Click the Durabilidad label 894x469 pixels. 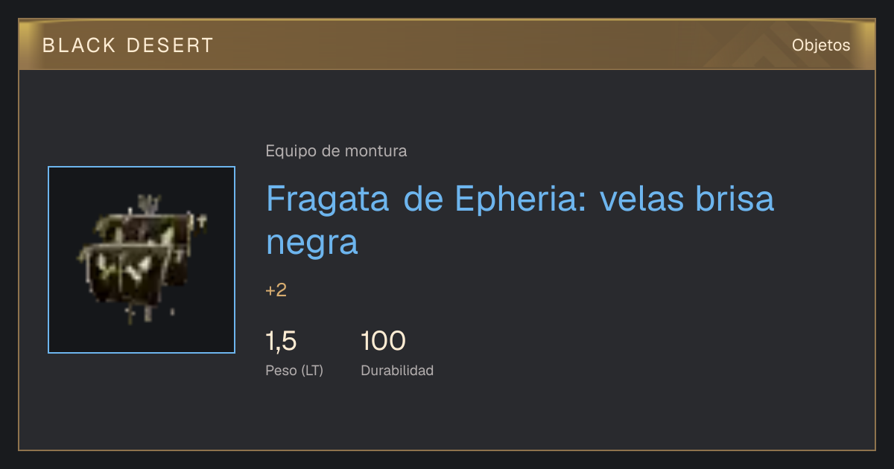[x=397, y=370]
